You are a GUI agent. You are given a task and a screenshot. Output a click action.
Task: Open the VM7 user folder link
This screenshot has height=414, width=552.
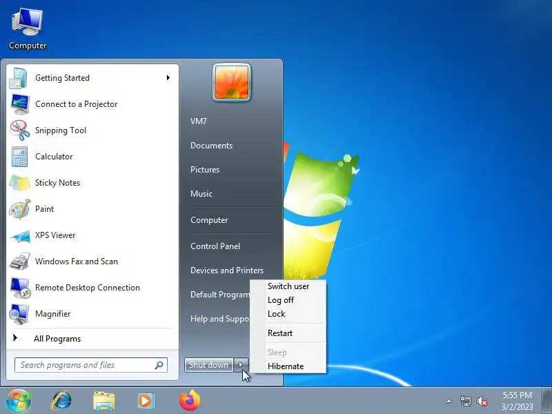coord(199,121)
